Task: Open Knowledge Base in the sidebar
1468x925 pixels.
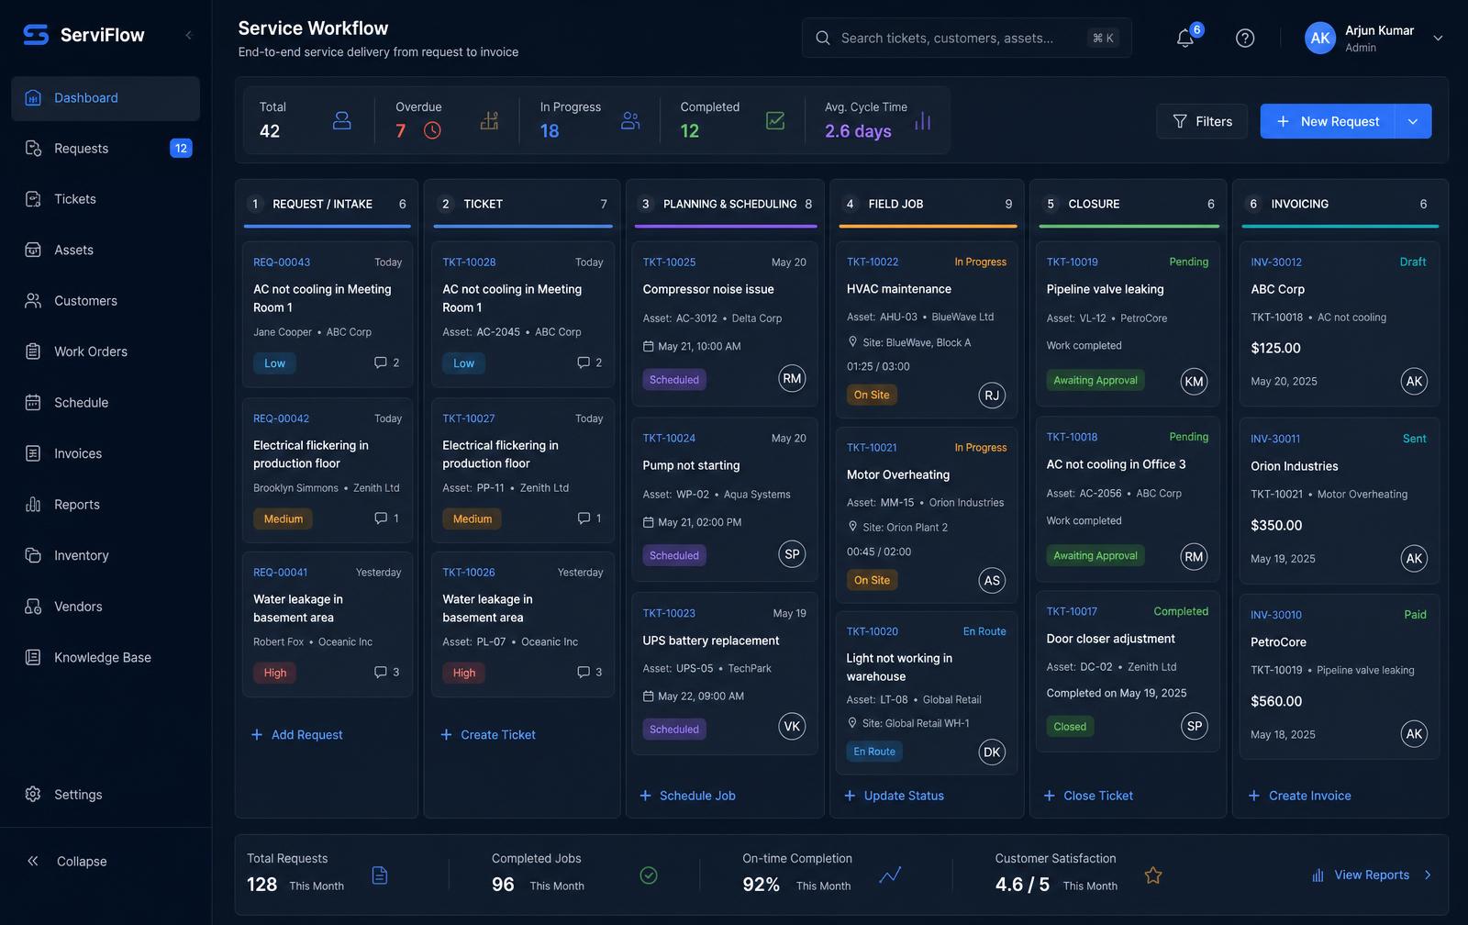Action: coord(106,657)
